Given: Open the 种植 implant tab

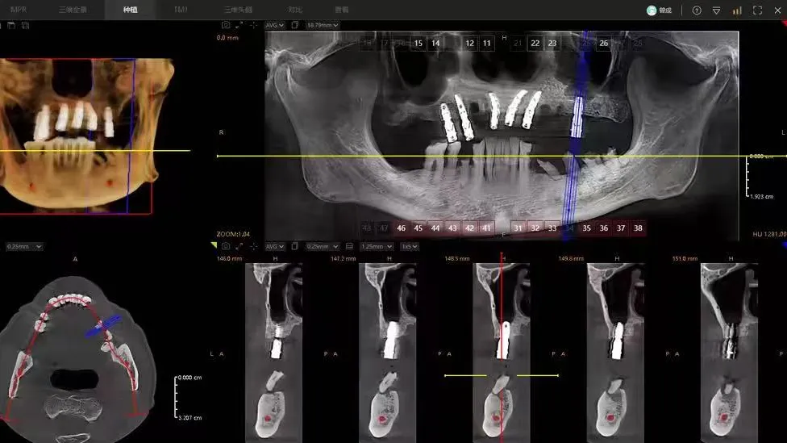Looking at the screenshot, I should (x=131, y=10).
